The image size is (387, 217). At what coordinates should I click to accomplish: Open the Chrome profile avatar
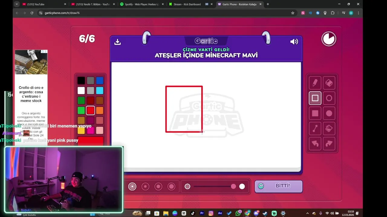click(351, 13)
